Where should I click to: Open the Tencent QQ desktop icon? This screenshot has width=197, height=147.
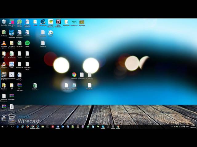pyautogui.click(x=4, y=64)
